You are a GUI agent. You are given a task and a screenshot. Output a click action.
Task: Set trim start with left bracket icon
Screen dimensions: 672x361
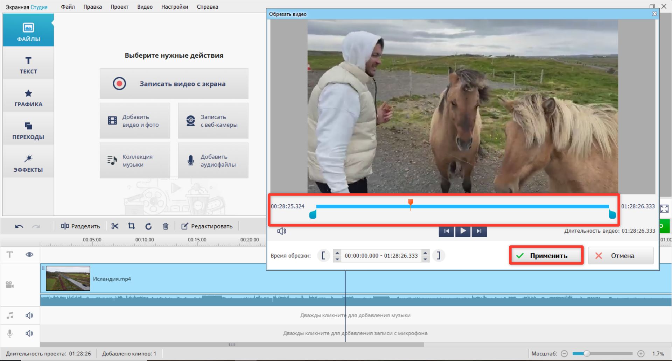(323, 256)
